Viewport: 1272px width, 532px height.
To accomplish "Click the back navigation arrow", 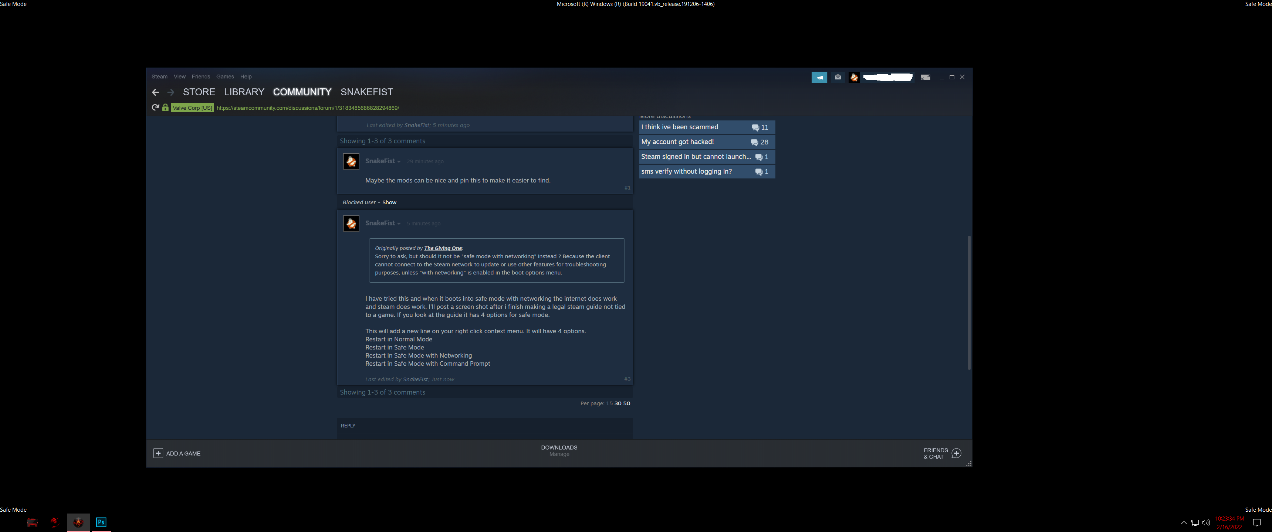I will 156,92.
